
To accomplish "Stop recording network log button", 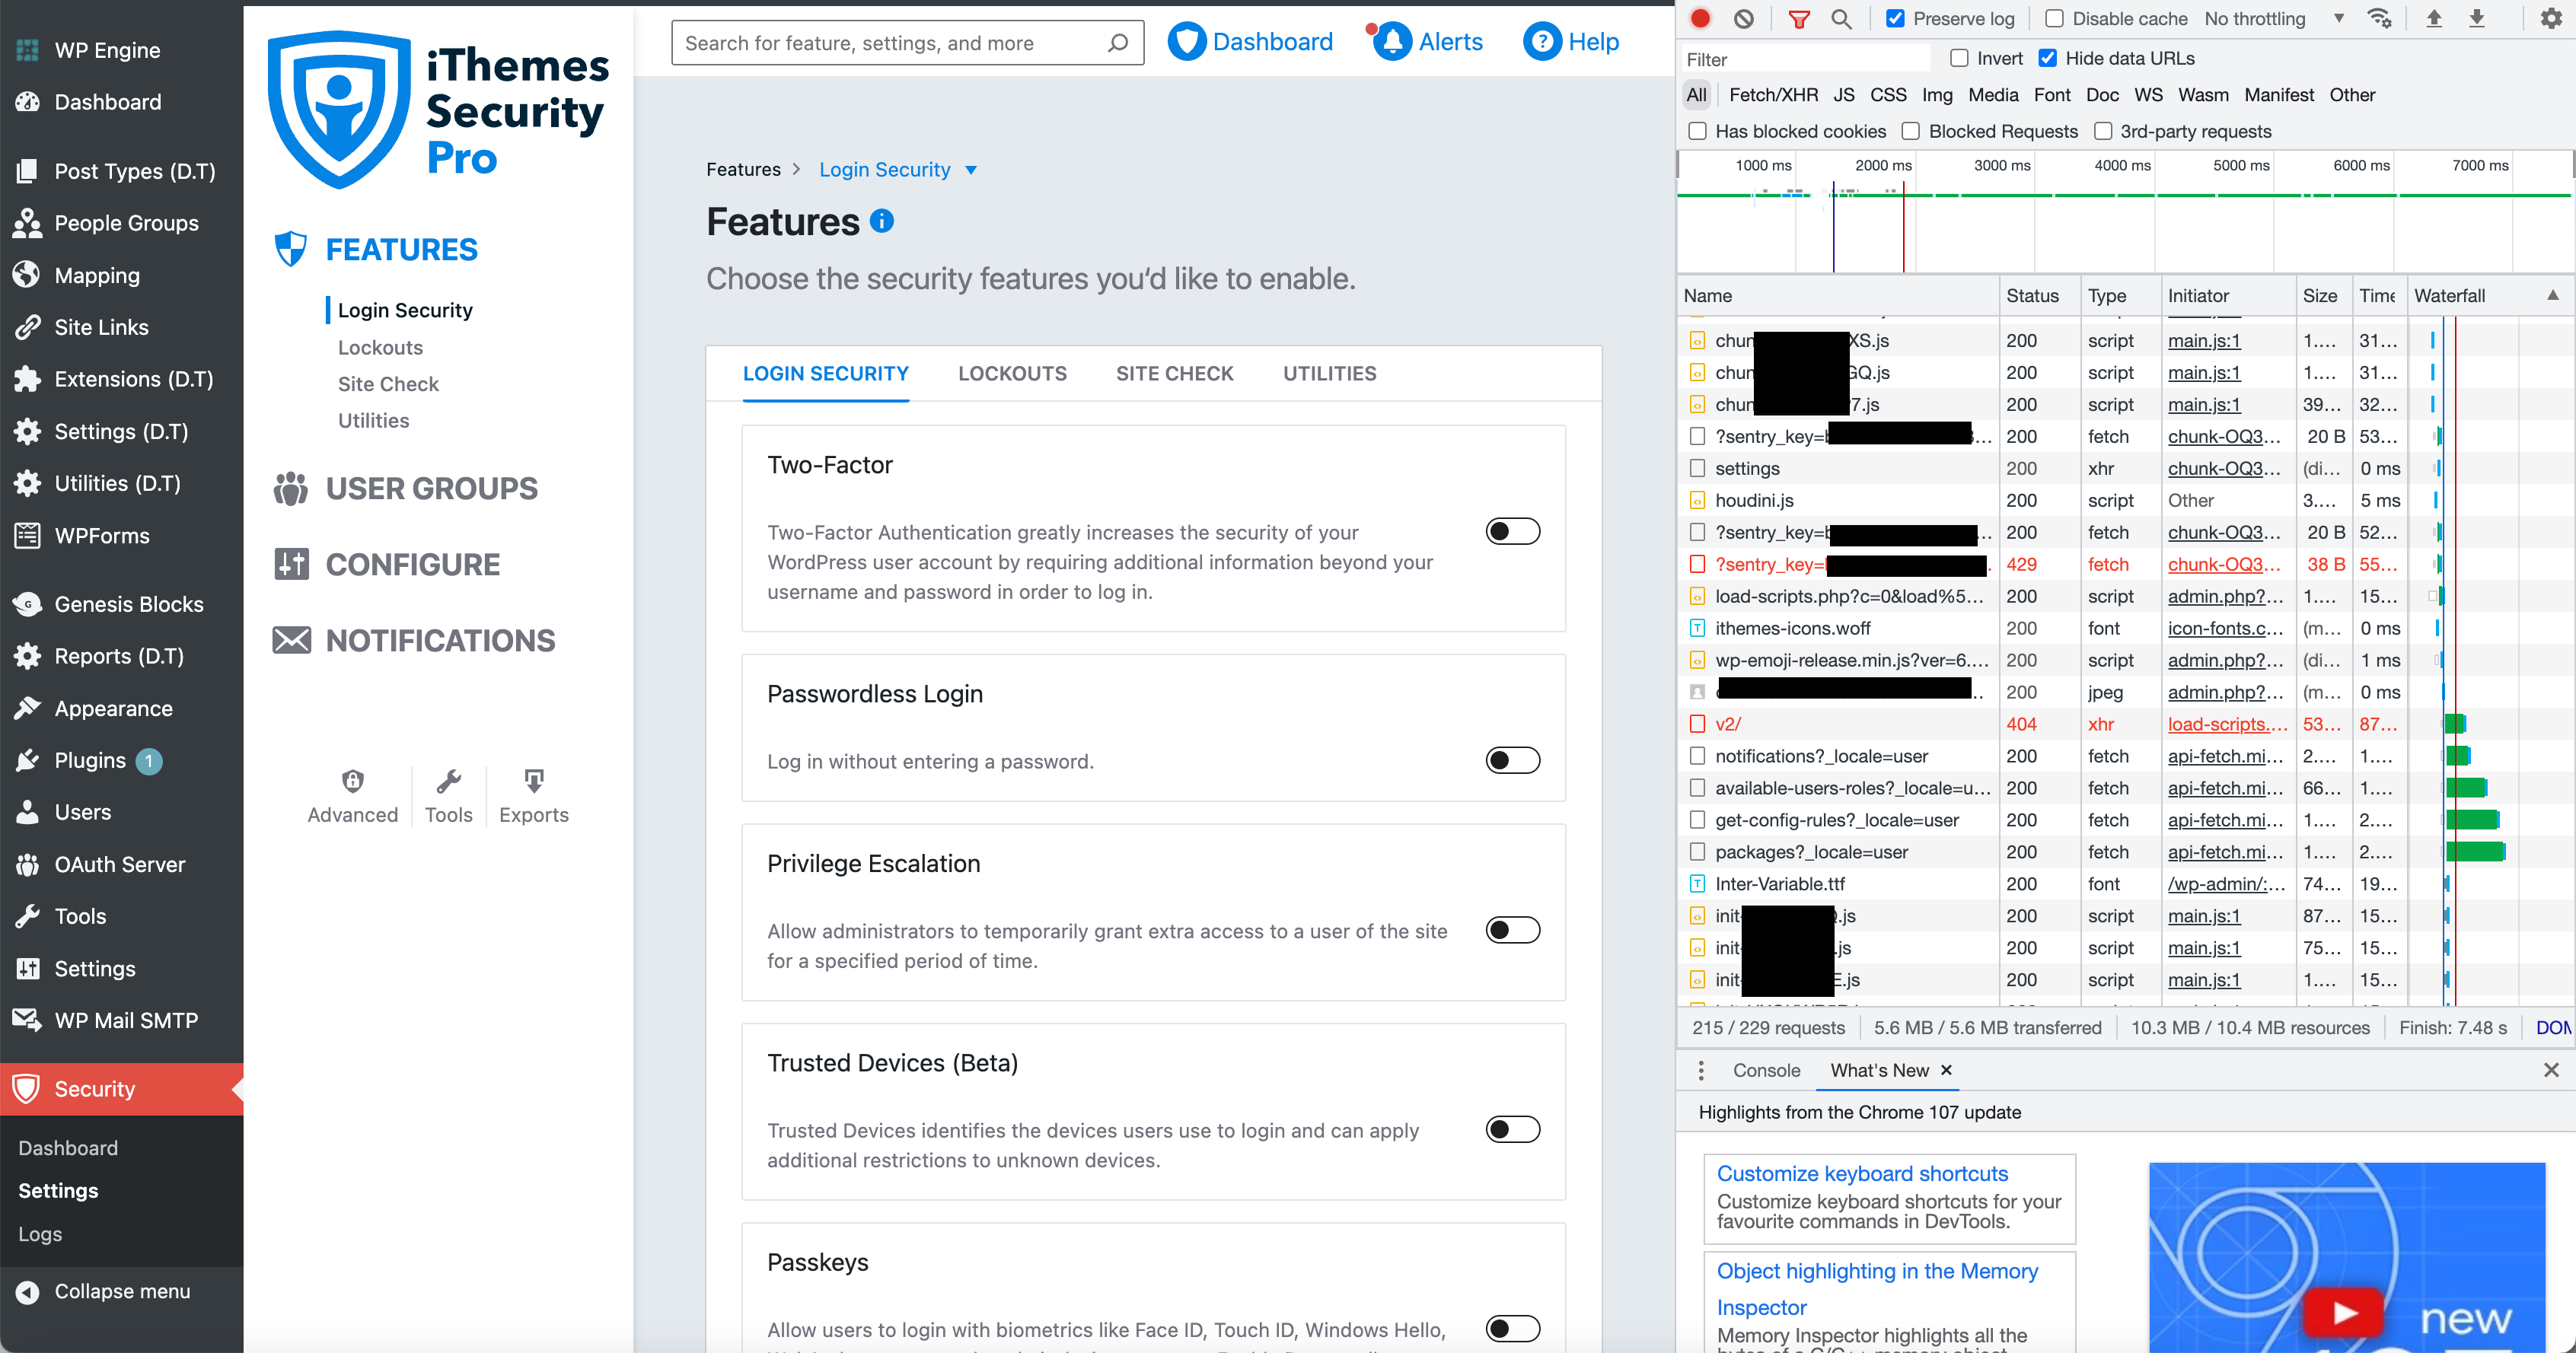I will 1700,18.
